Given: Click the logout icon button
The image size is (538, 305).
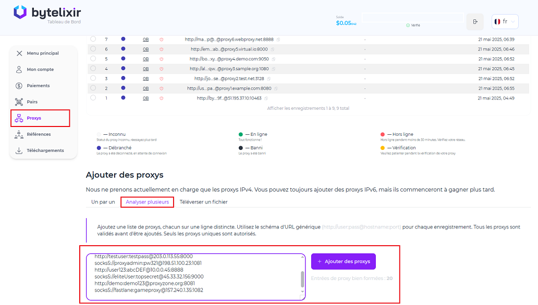Looking at the screenshot, I should click(x=475, y=21).
